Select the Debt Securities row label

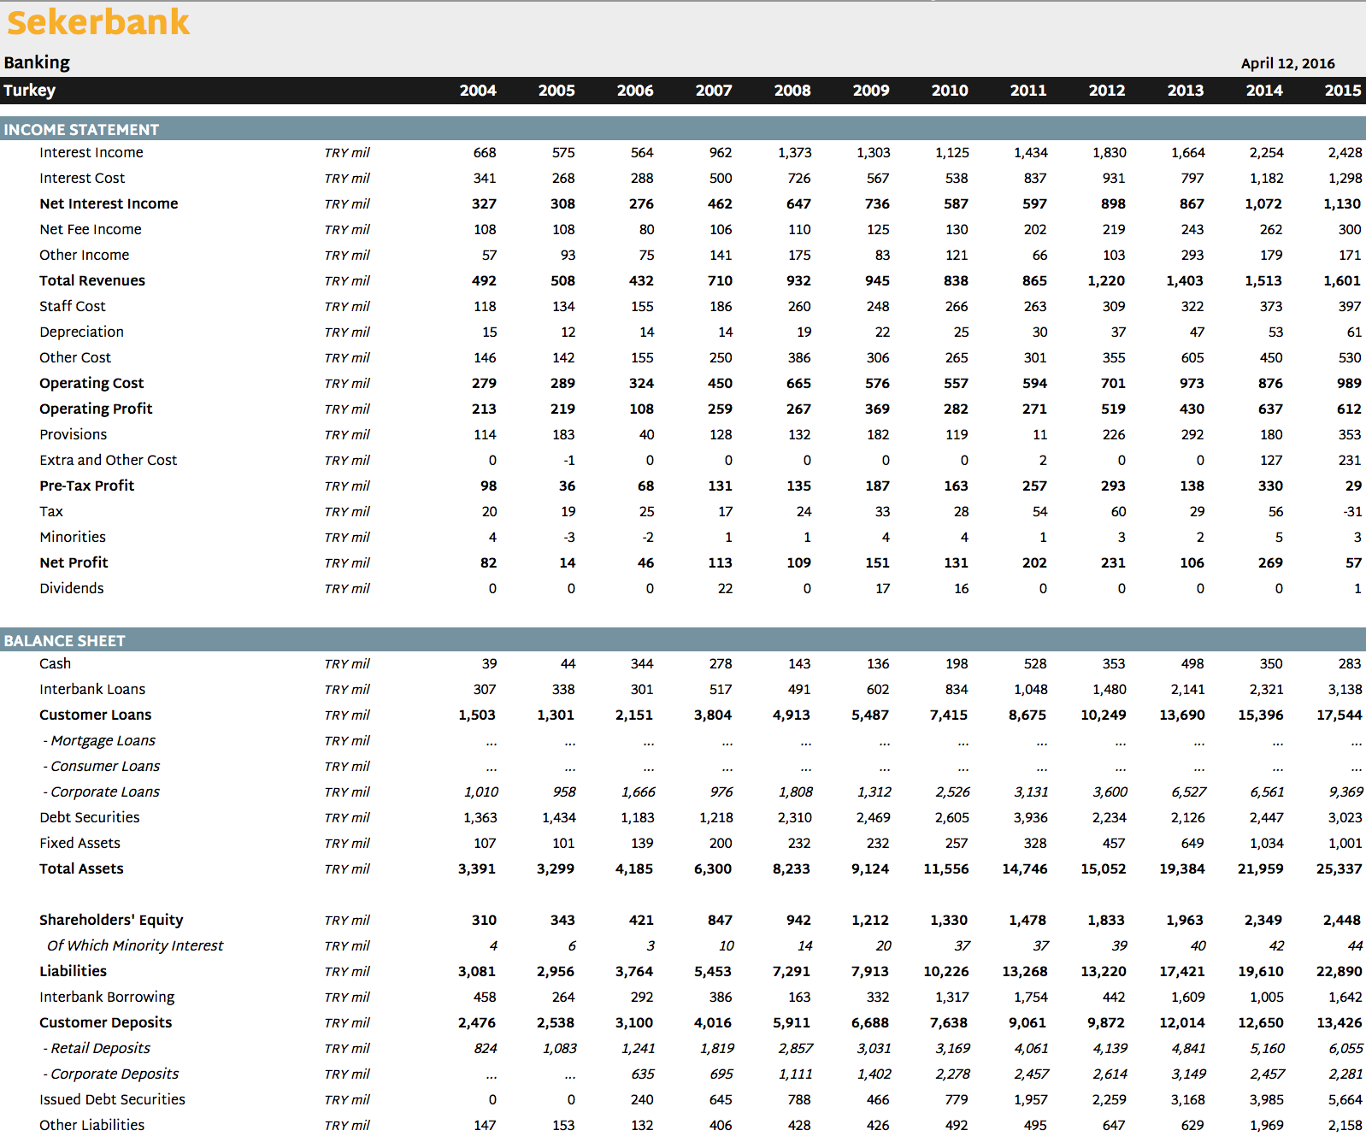pyautogui.click(x=90, y=817)
